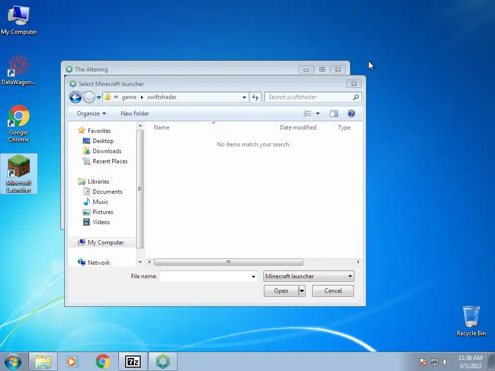Select Downloads in navigation pane
This screenshot has width=495, height=371.
click(x=107, y=151)
